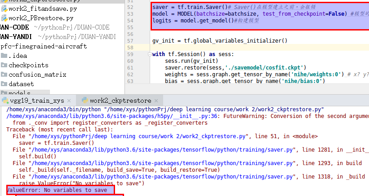
Task: Open saver.py line 1293 traceback link
Action: click(x=163, y=163)
